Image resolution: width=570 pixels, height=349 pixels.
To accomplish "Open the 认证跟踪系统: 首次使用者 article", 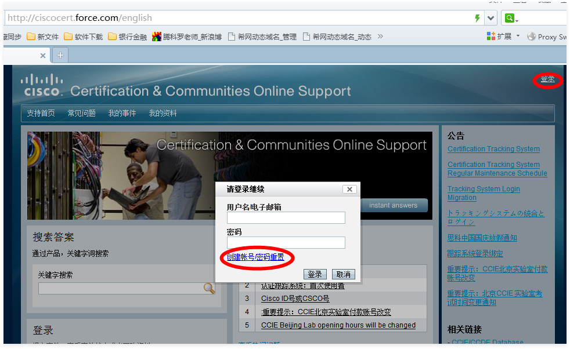I will (x=303, y=286).
